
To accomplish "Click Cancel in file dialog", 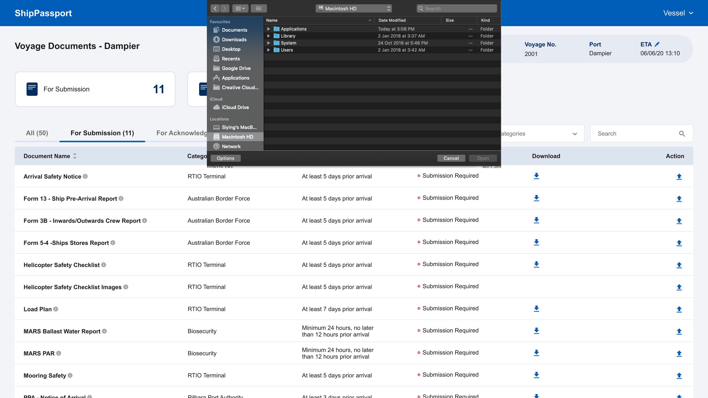I will tap(451, 158).
